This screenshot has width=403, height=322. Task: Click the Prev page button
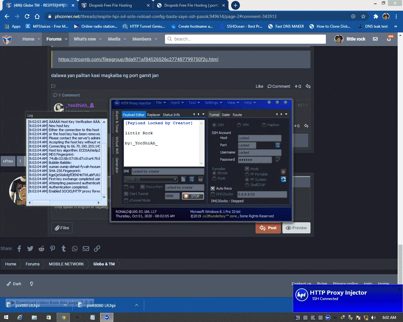pos(8,161)
